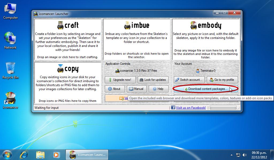Select the Network desktop icon
The image size is (274, 160).
click(x=10, y=41)
